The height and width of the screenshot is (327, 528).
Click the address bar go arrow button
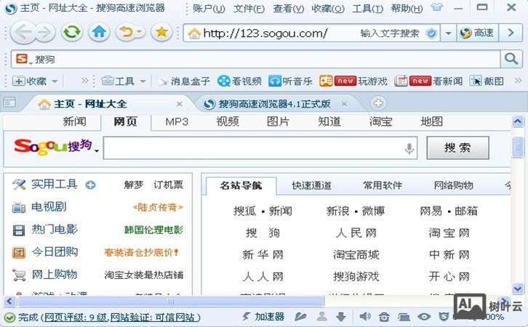coord(511,33)
